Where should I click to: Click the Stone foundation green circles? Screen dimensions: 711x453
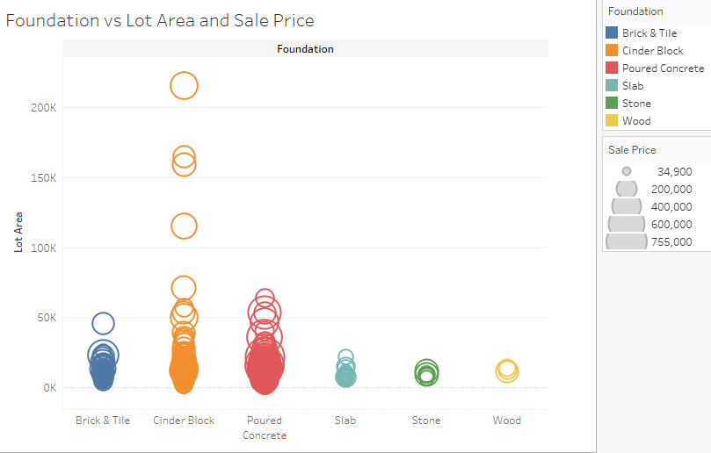[x=426, y=373]
